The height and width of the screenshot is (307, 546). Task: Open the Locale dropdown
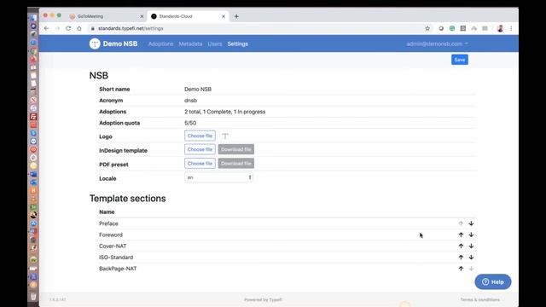point(218,177)
